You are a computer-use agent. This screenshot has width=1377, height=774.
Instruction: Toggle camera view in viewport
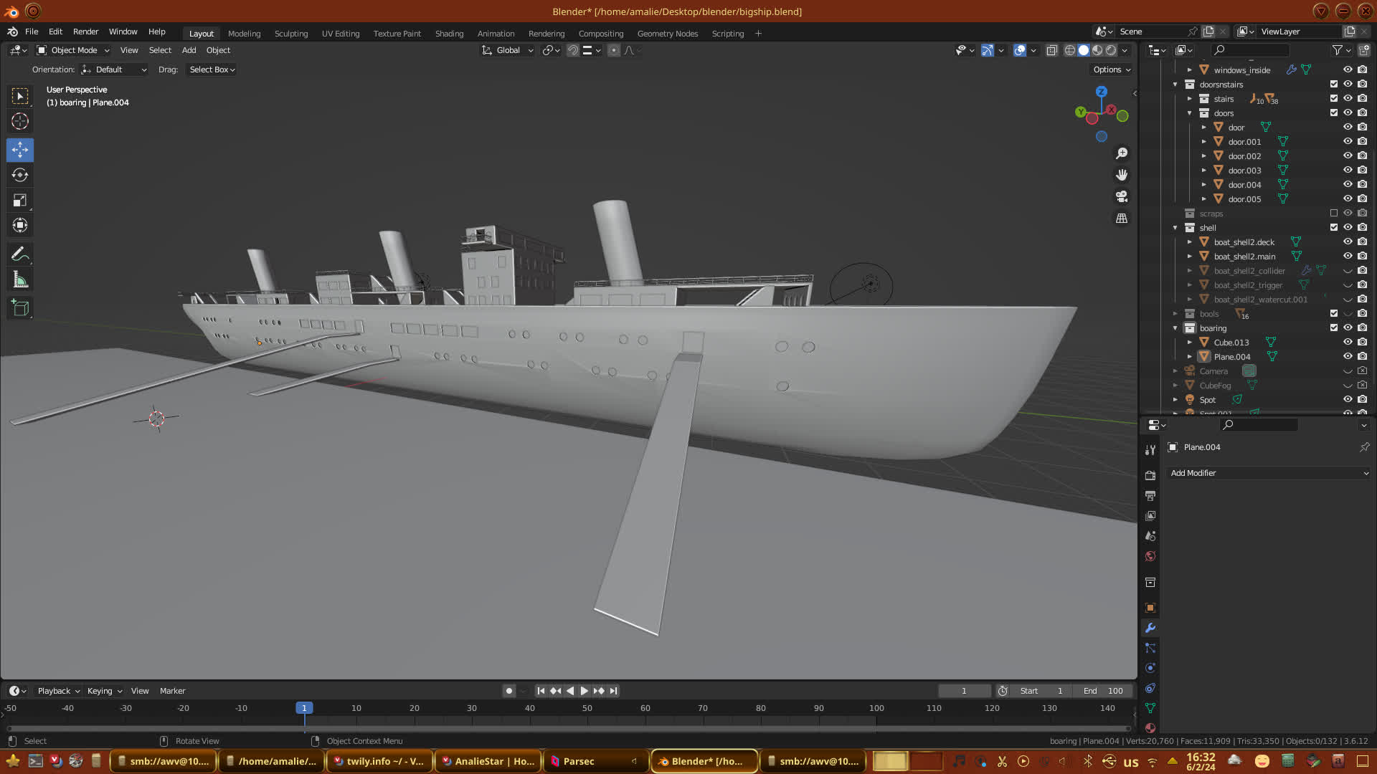point(1122,196)
